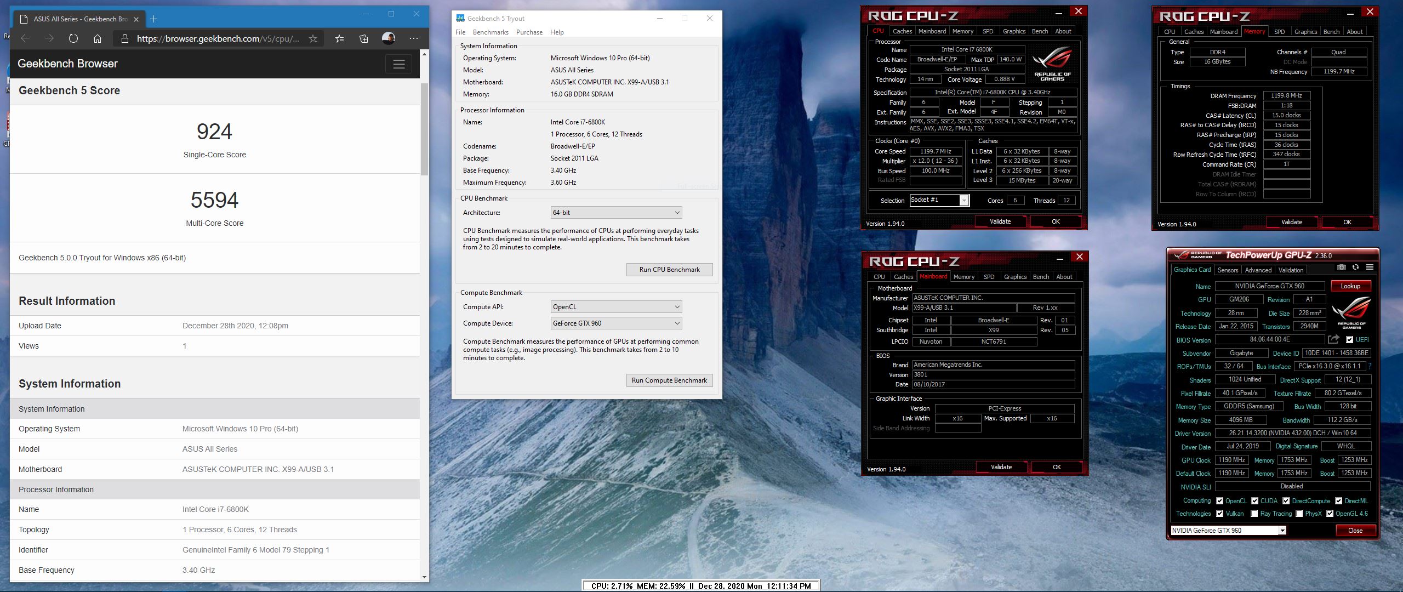
Task: Refresh the Geekbench Browser page
Action: pos(73,38)
